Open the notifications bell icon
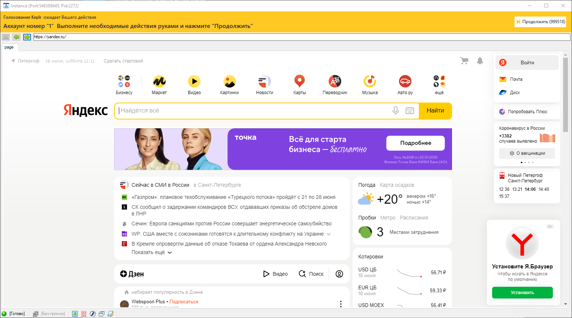Viewport: 572px width, 318px height. coord(480,61)
